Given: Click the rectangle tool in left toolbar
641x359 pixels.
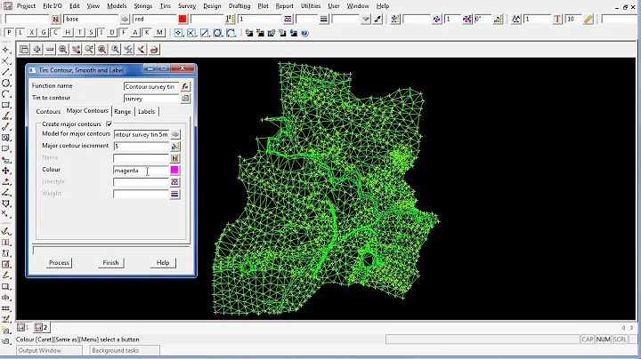Looking at the screenshot, I should pyautogui.click(x=5, y=105).
